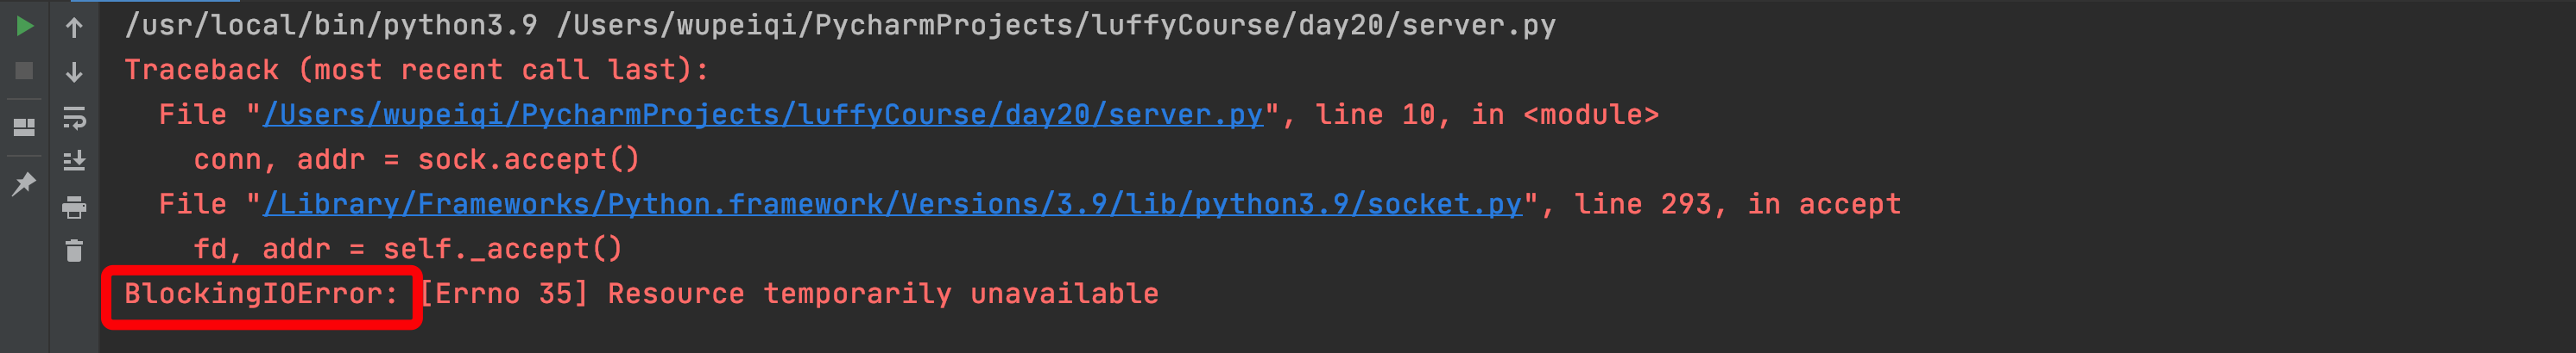The width and height of the screenshot is (2576, 353).
Task: Click the "fd, addr = self._accept()" code line
Action: pos(407,250)
